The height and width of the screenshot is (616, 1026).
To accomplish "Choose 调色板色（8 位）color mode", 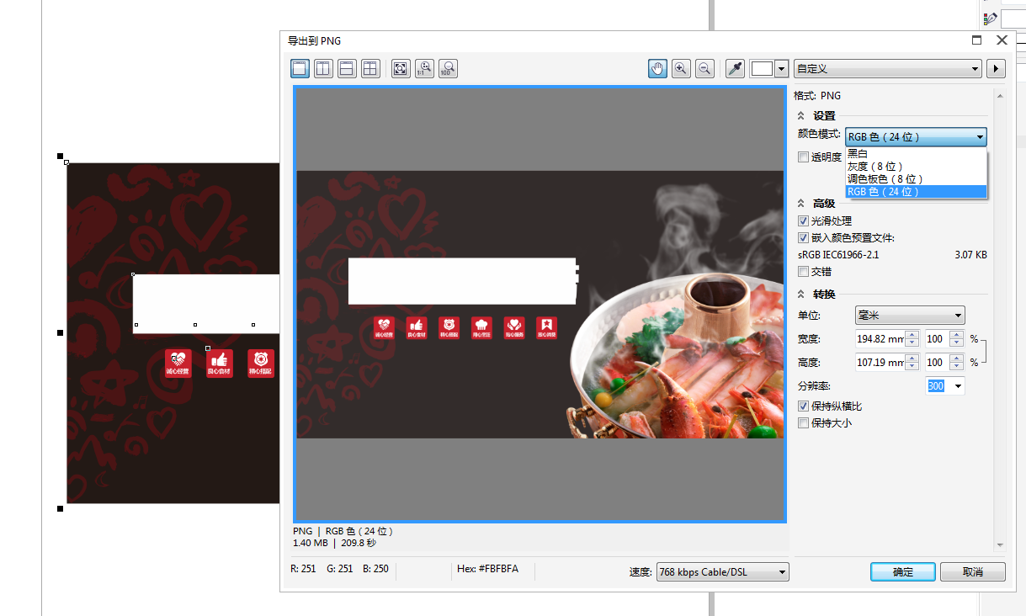I will (x=916, y=179).
